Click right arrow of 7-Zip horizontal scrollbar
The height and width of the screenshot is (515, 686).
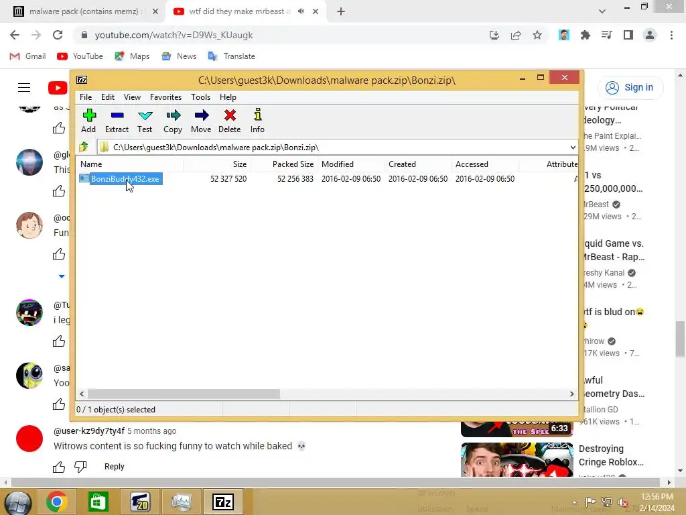point(571,394)
